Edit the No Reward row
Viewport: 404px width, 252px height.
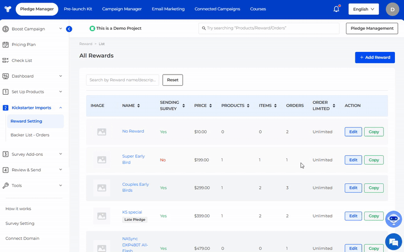tap(353, 132)
